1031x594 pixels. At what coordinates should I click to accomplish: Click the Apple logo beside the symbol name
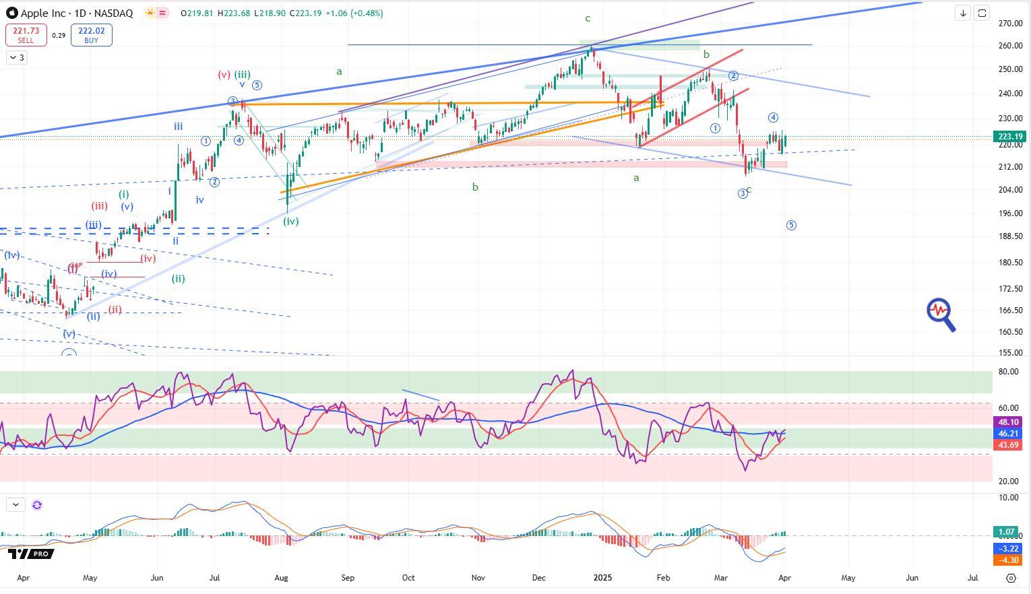(x=11, y=13)
